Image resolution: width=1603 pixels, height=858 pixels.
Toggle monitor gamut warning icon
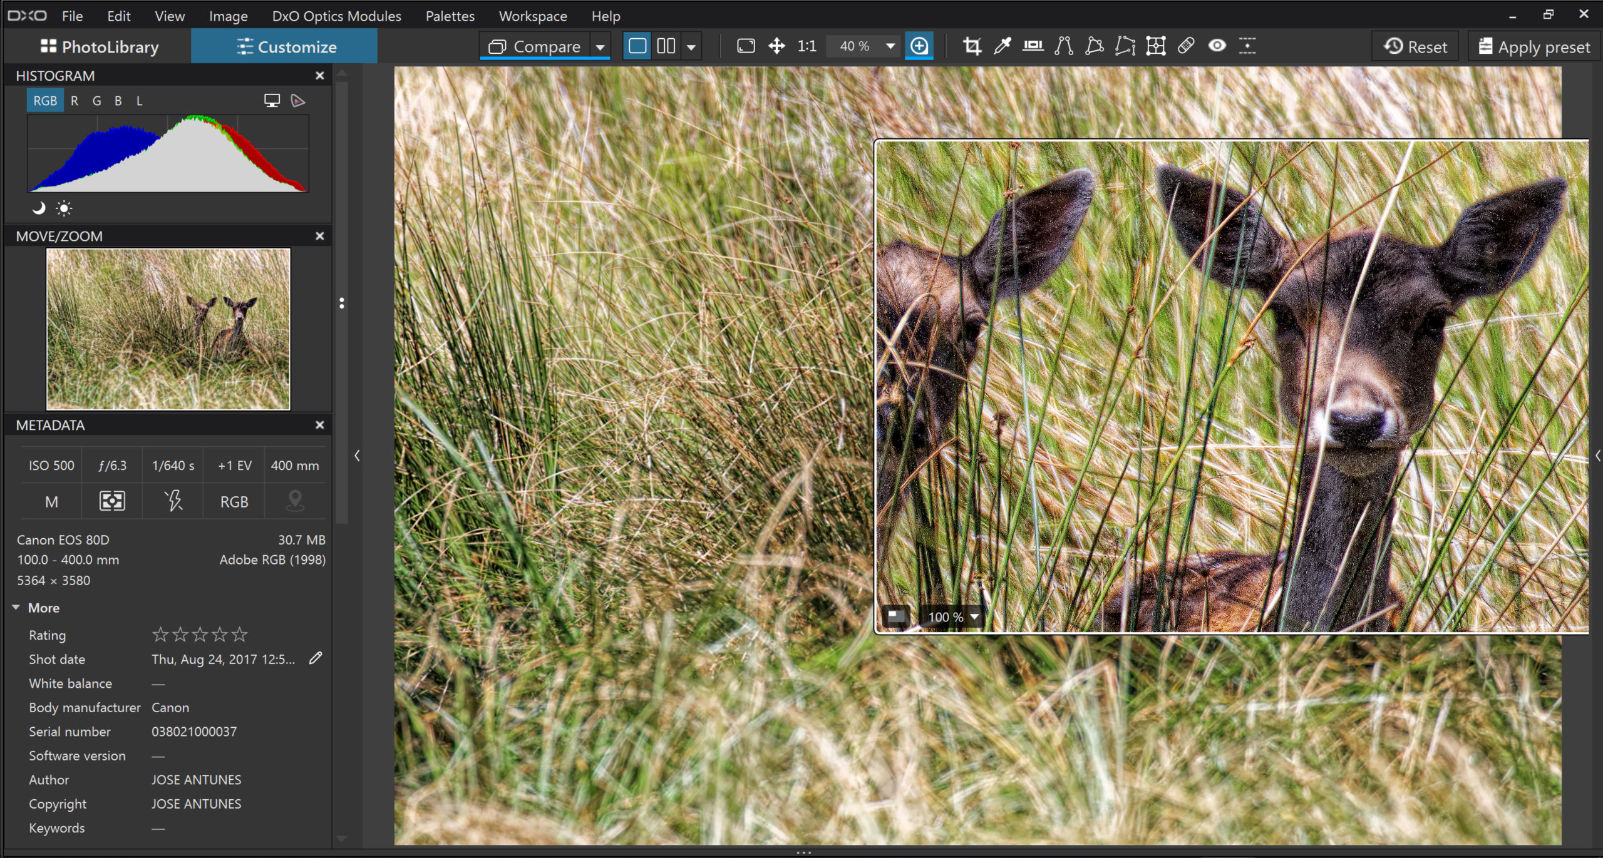pos(272,101)
